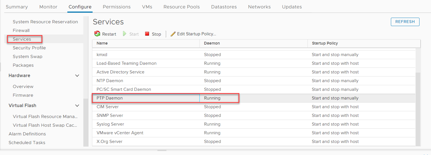This screenshot has width=431, height=155.
Task: Open Alarm Definitions in sidebar
Action: (x=27, y=134)
